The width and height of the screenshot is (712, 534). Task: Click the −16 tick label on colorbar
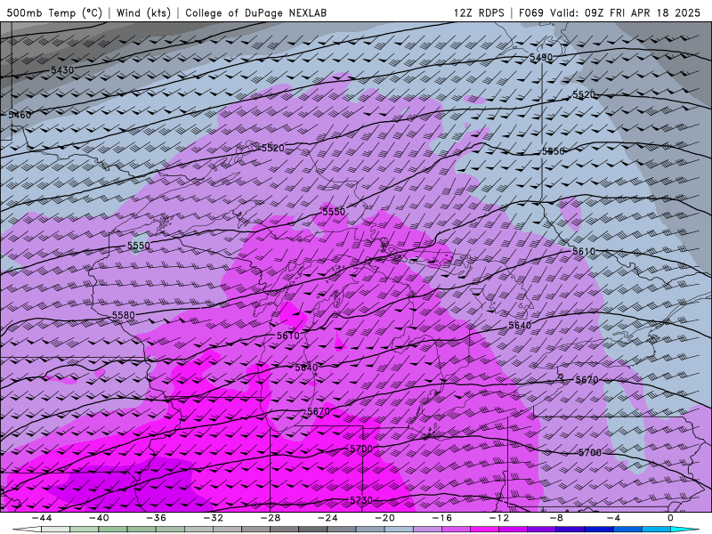441,518
